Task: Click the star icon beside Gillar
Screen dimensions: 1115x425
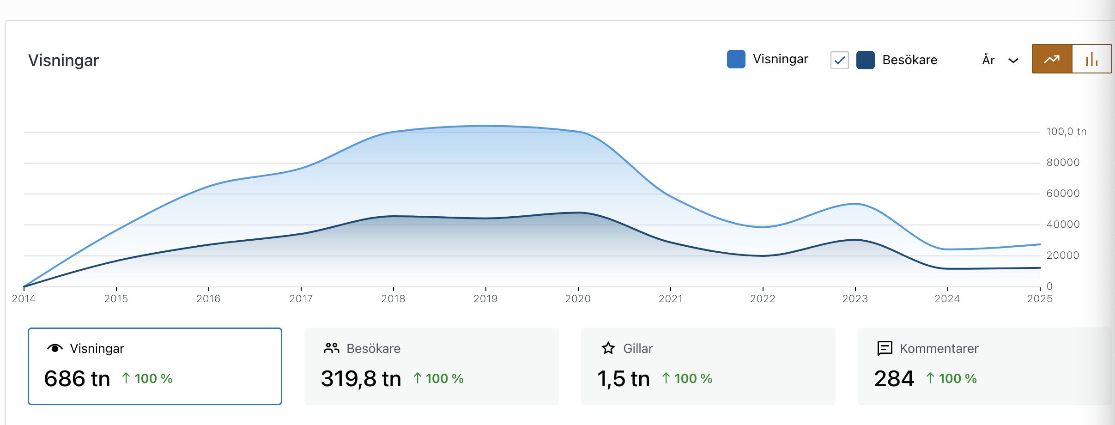Action: click(x=608, y=348)
